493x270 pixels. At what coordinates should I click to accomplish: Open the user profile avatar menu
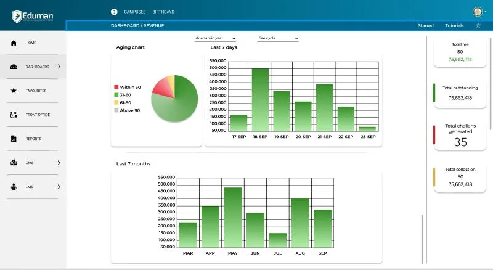[478, 12]
